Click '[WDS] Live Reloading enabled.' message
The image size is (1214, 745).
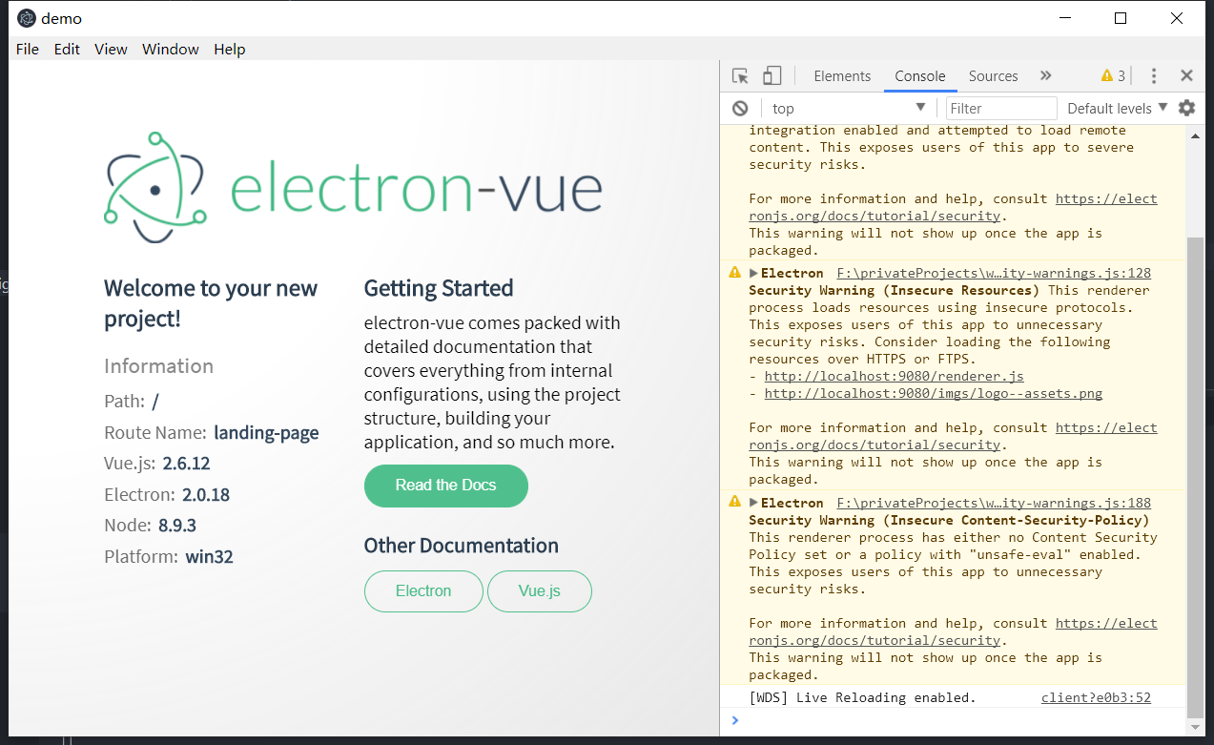[863, 697]
